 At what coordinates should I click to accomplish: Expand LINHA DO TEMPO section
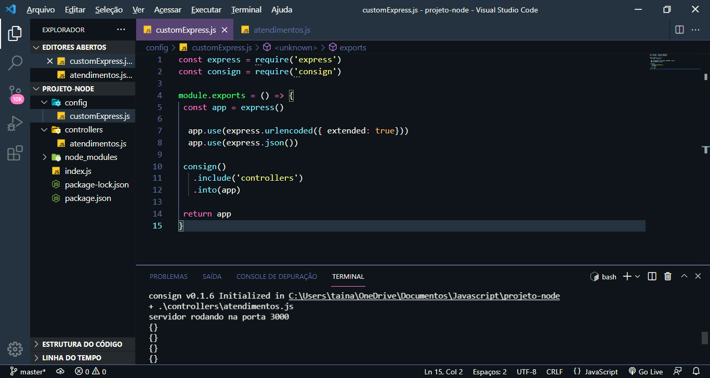[83, 358]
